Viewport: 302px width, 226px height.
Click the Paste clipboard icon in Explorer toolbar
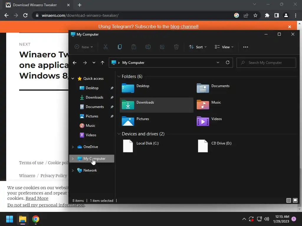pyautogui.click(x=134, y=47)
